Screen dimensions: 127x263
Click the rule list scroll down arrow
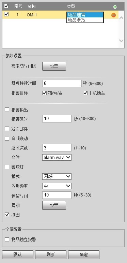(122, 41)
